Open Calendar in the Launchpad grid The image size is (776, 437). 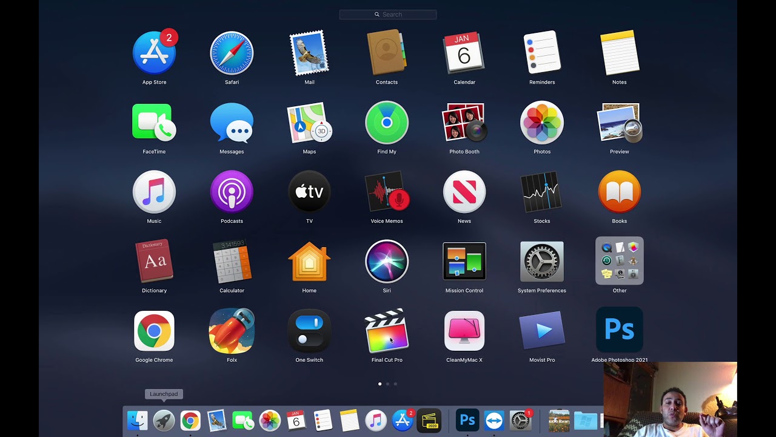[464, 53]
